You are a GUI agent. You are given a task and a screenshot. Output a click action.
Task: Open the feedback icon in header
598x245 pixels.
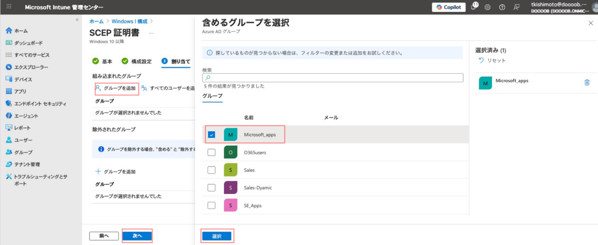pyautogui.click(x=516, y=7)
